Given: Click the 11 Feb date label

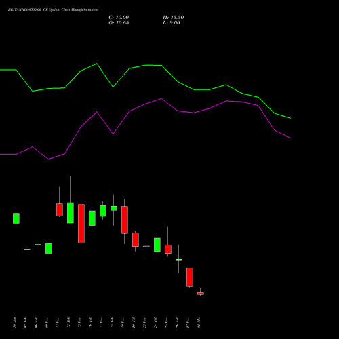Looking at the screenshot, I should click(x=58, y=323).
